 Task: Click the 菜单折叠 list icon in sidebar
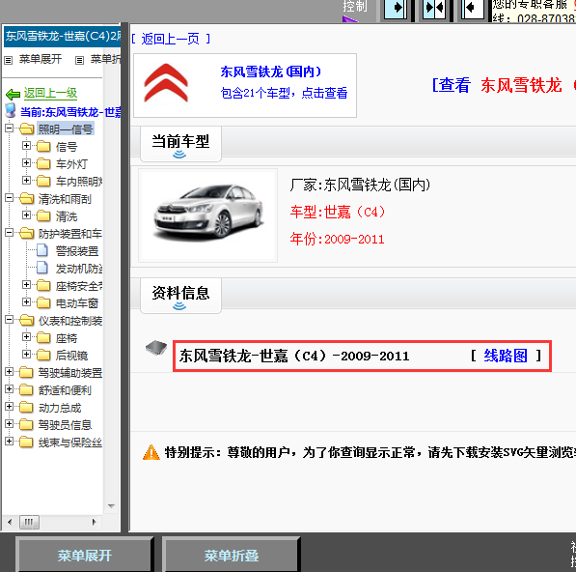[x=79, y=60]
